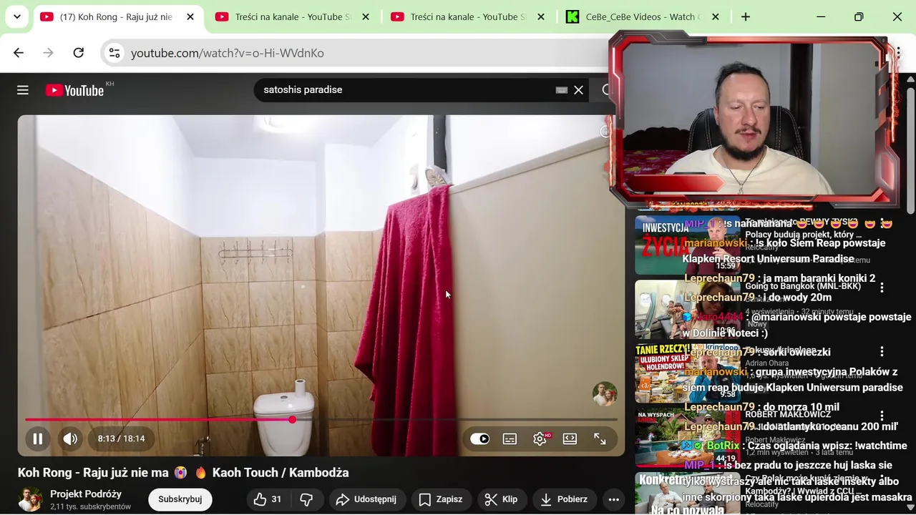Save video using Zapisz button
916x515 pixels.
click(441, 499)
